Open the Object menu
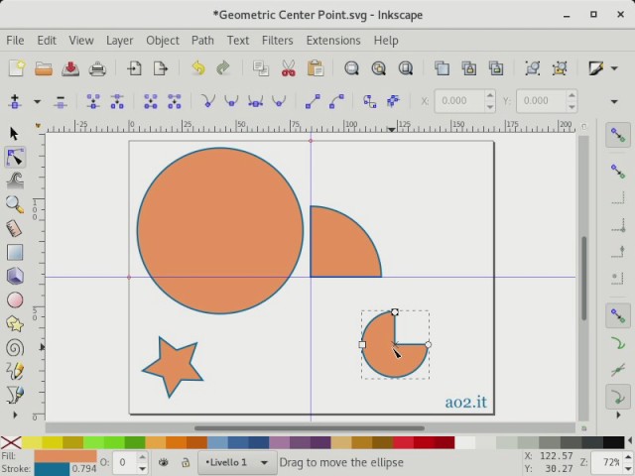Screen dimensions: 635x476 click(x=163, y=41)
